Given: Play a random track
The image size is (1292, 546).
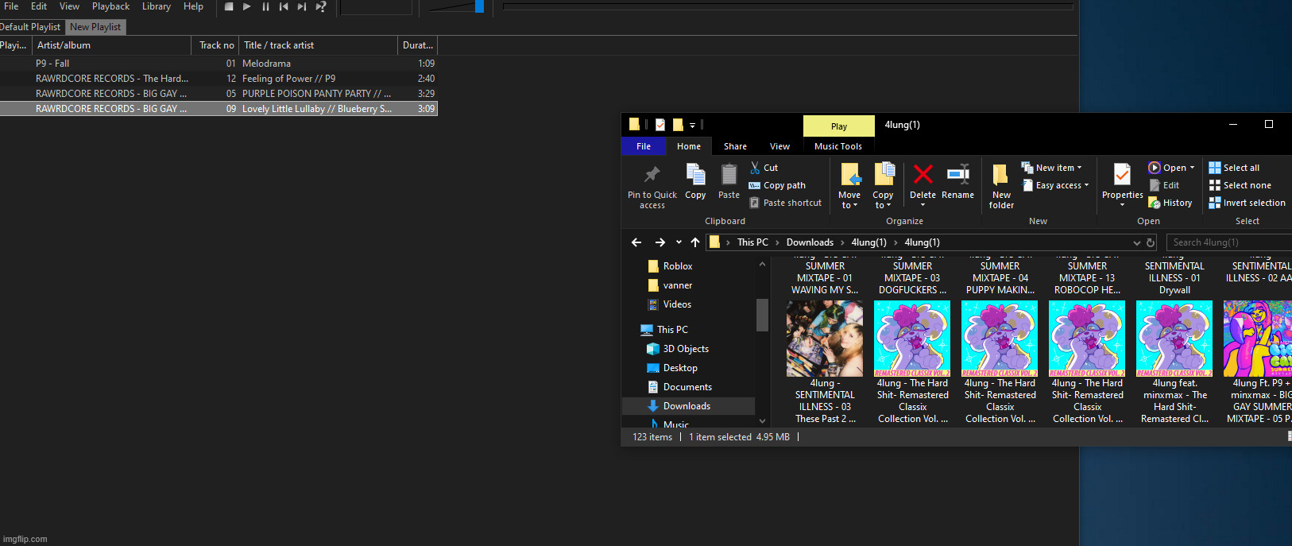Looking at the screenshot, I should (x=321, y=6).
